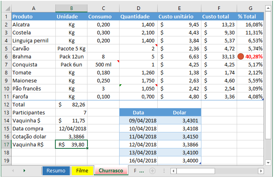Image resolution: width=274 pixels, height=178 pixels.
Task: Click the Vaquinha R$ value cell 39,80
Action: click(x=71, y=145)
